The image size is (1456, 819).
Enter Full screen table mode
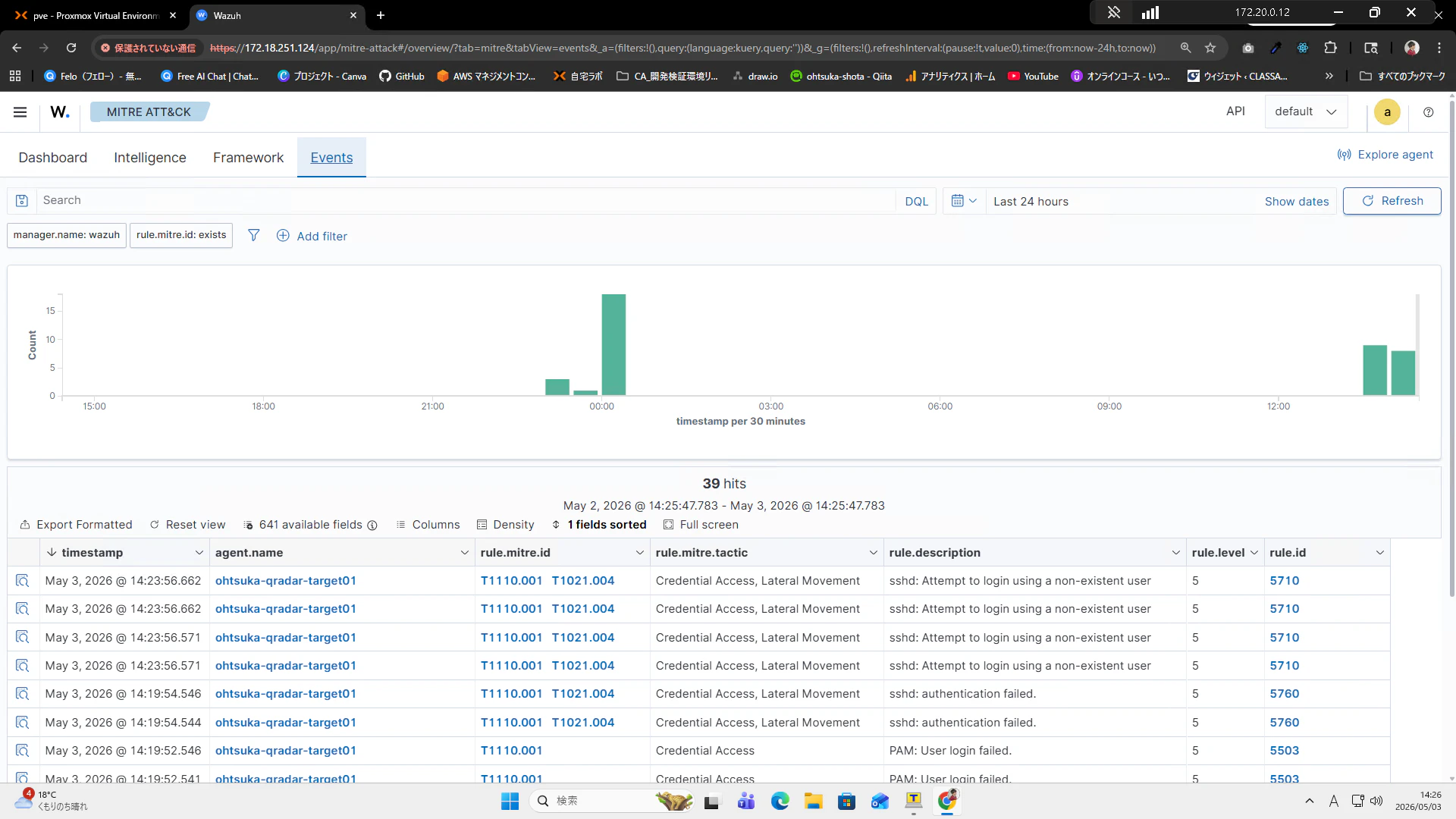coord(701,525)
